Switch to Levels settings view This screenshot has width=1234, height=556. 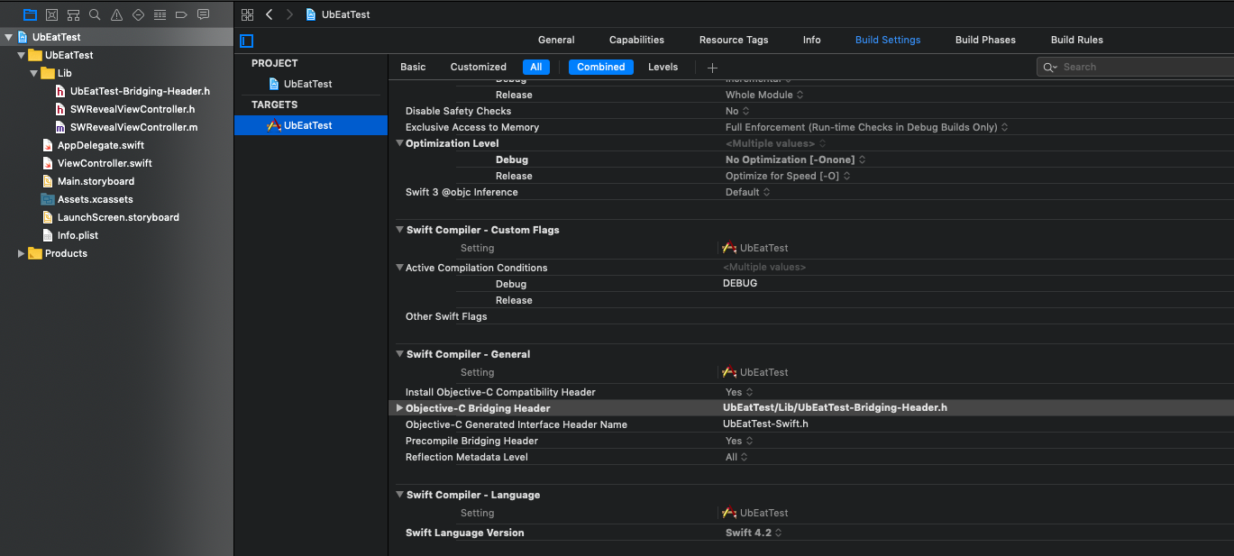[x=663, y=67]
